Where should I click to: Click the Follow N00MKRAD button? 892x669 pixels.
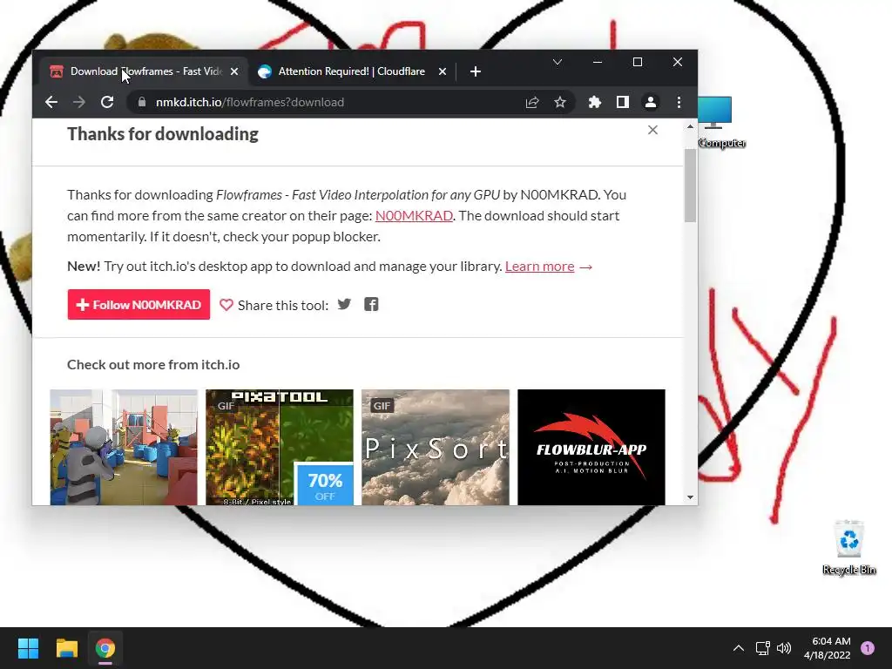click(x=139, y=304)
